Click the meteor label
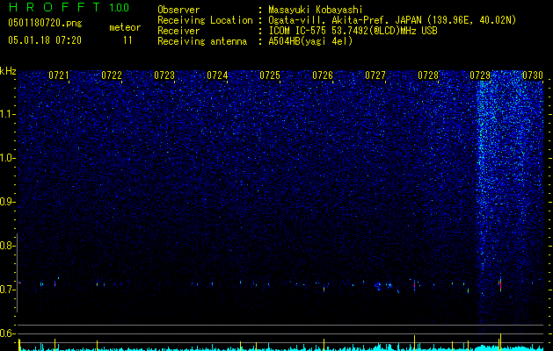The image size is (553, 351). [125, 27]
